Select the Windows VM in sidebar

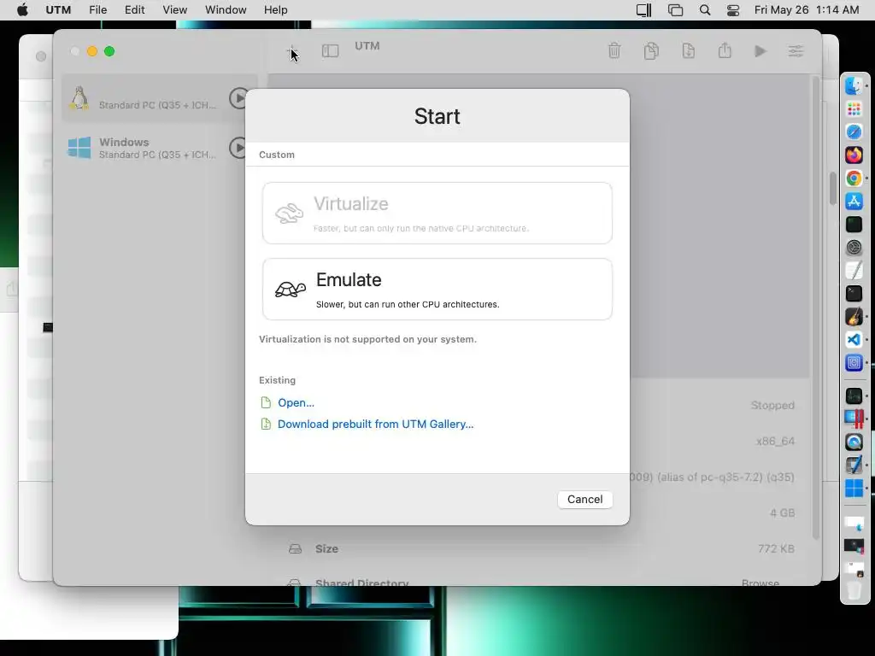[x=159, y=148]
